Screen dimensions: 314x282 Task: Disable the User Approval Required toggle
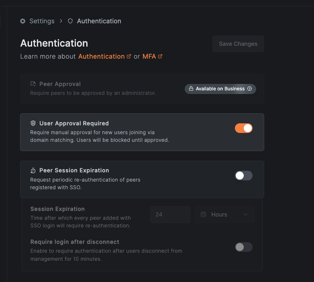tap(243, 128)
